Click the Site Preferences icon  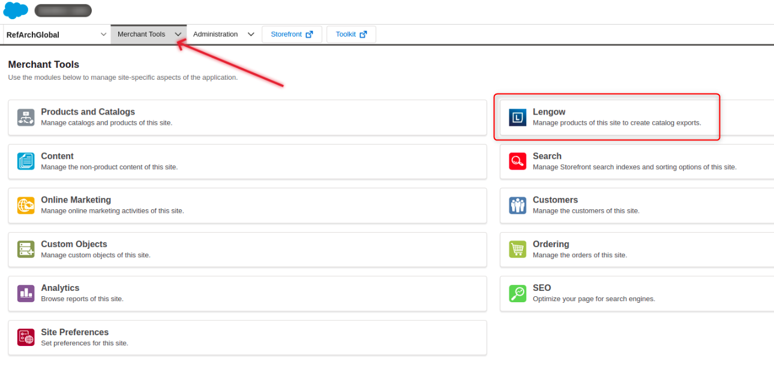(26, 338)
